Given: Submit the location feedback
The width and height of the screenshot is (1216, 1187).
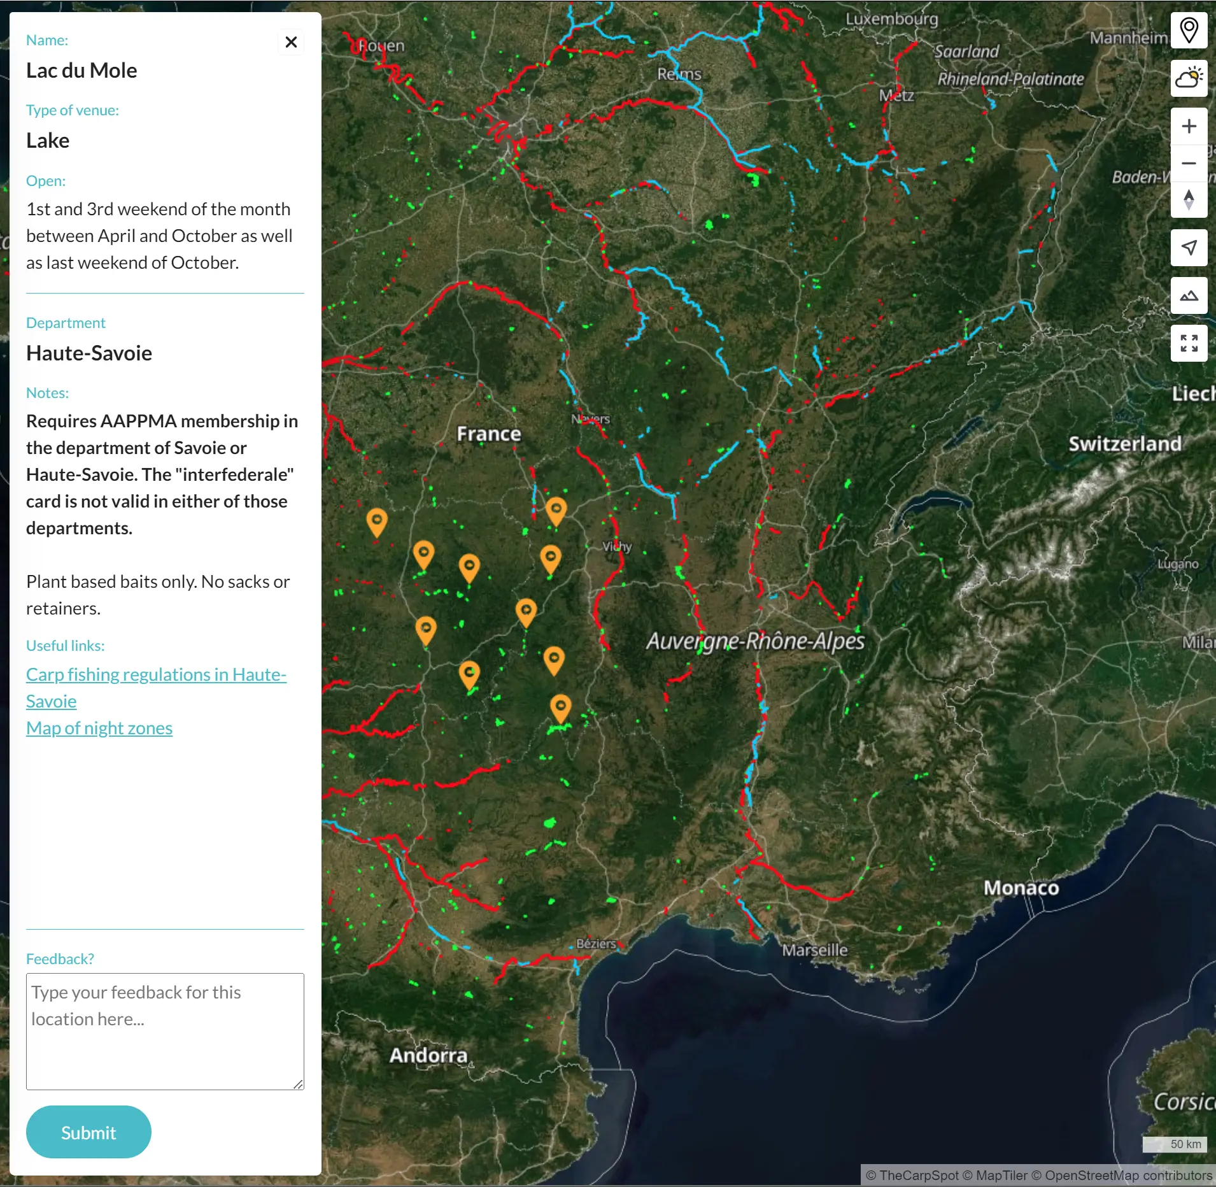Looking at the screenshot, I should tap(88, 1132).
